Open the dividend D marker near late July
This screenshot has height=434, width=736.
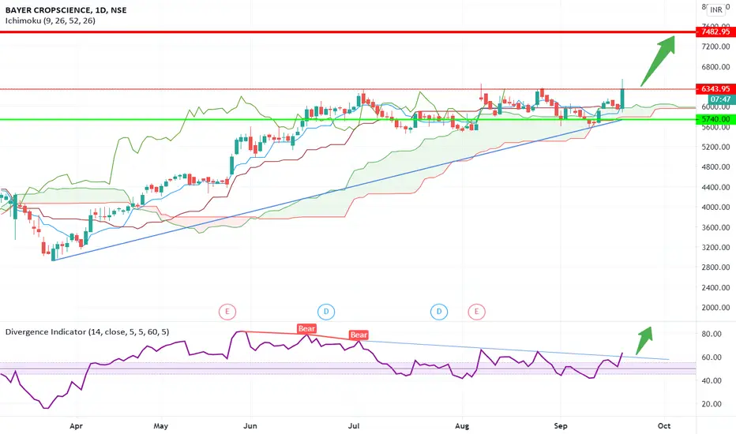tap(439, 312)
